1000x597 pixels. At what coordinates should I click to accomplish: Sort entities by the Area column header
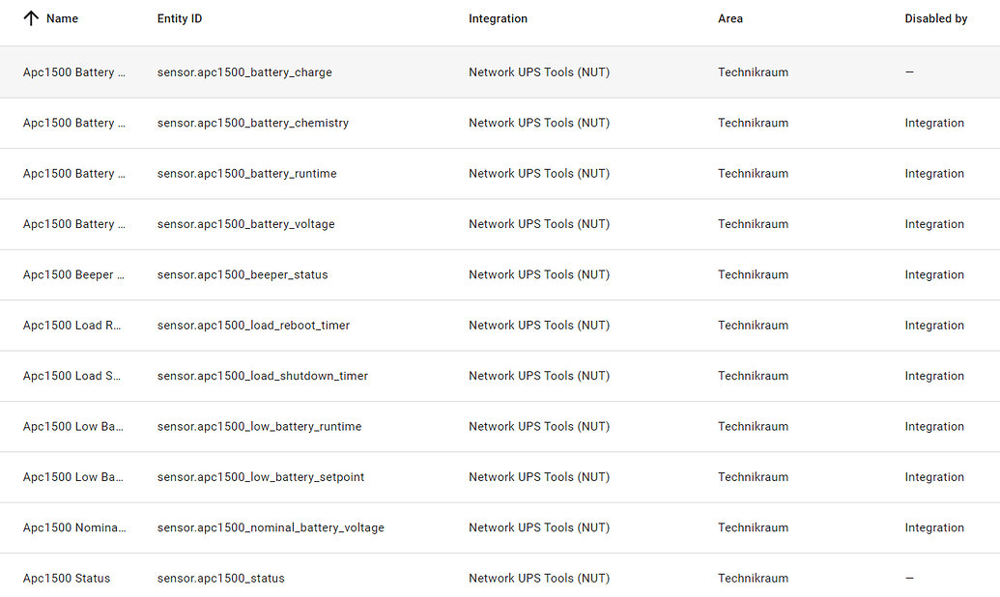729,17
